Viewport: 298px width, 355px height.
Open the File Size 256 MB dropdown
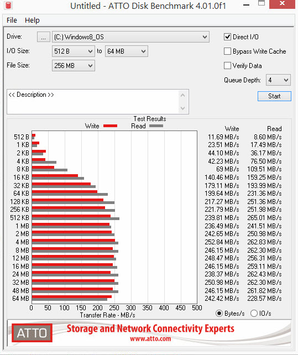pyautogui.click(x=73, y=66)
